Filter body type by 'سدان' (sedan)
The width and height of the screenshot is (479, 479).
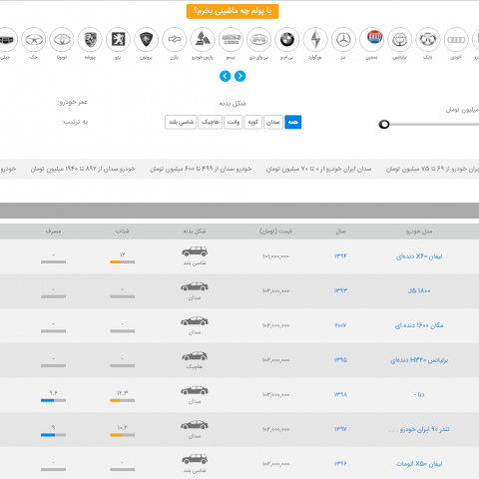273,122
